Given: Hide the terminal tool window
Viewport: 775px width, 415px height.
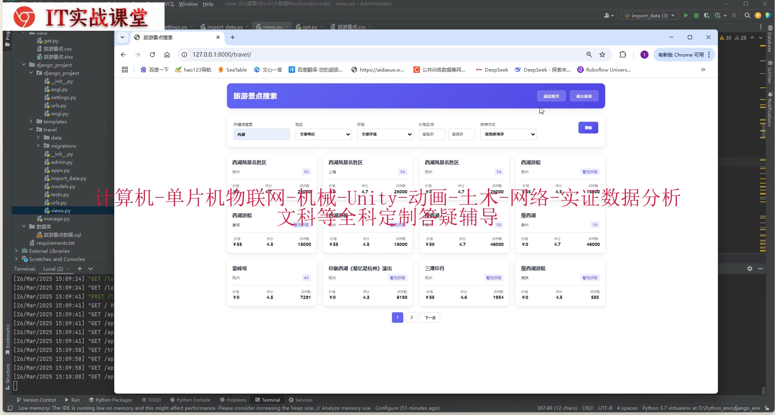Looking at the screenshot, I should click(760, 269).
